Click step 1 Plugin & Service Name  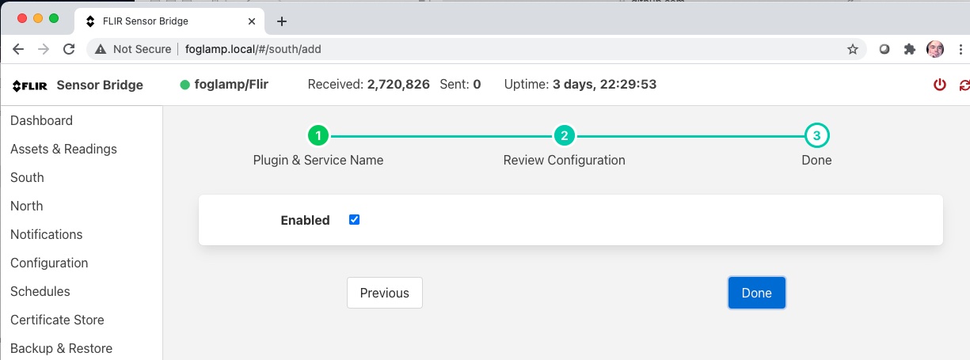coord(318,136)
